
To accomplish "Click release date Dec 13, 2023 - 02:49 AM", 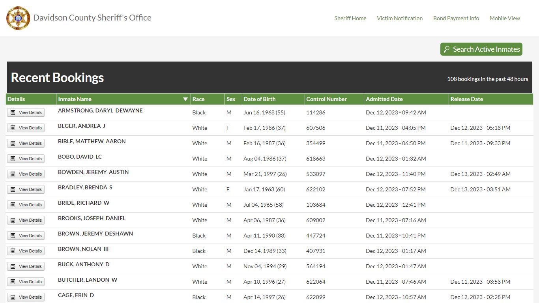I will point(481,174).
